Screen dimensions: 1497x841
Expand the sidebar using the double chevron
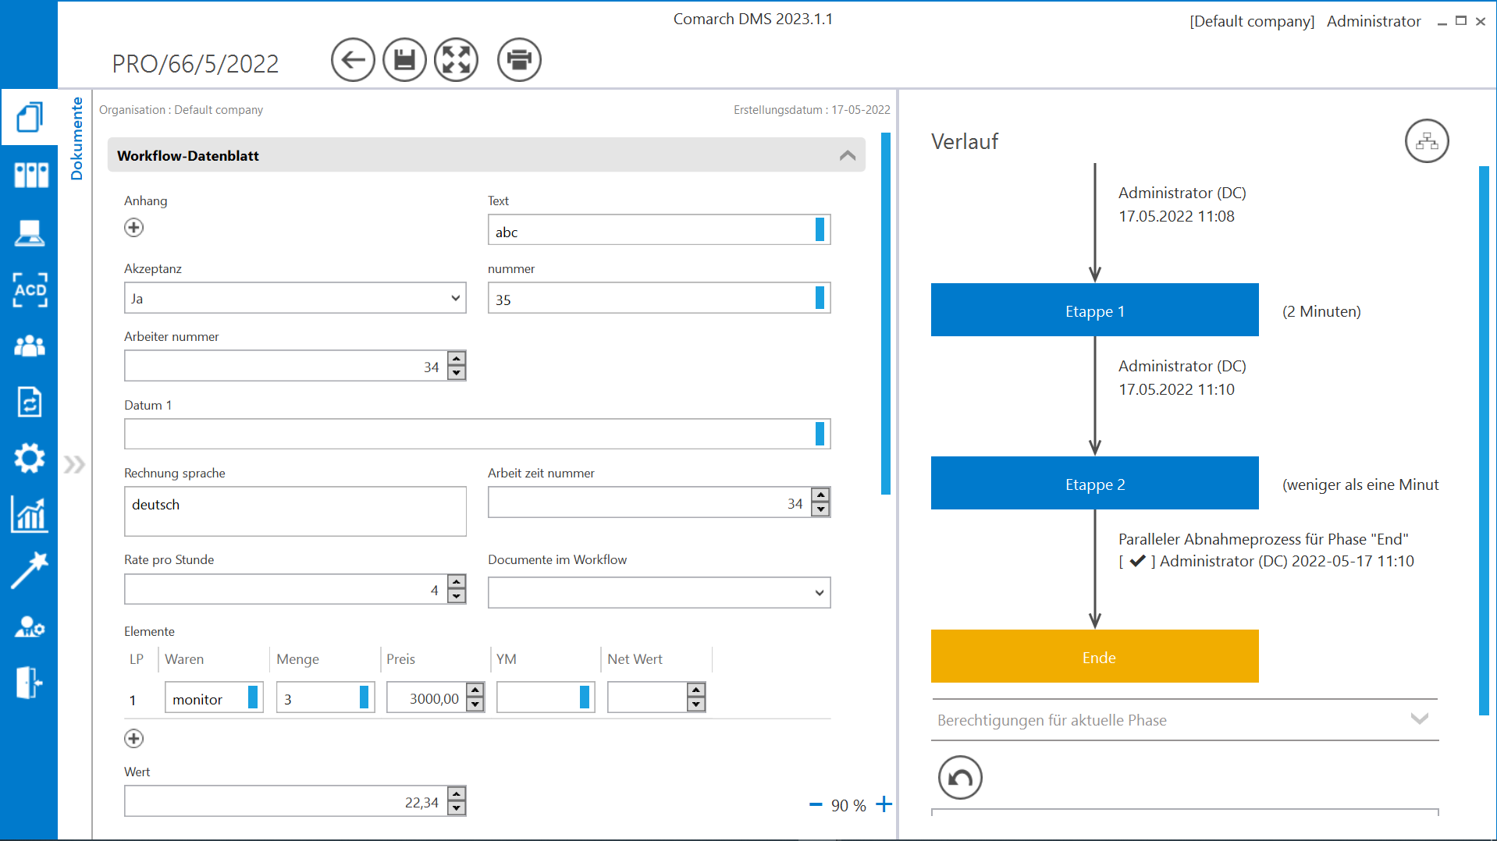pyautogui.click(x=75, y=463)
